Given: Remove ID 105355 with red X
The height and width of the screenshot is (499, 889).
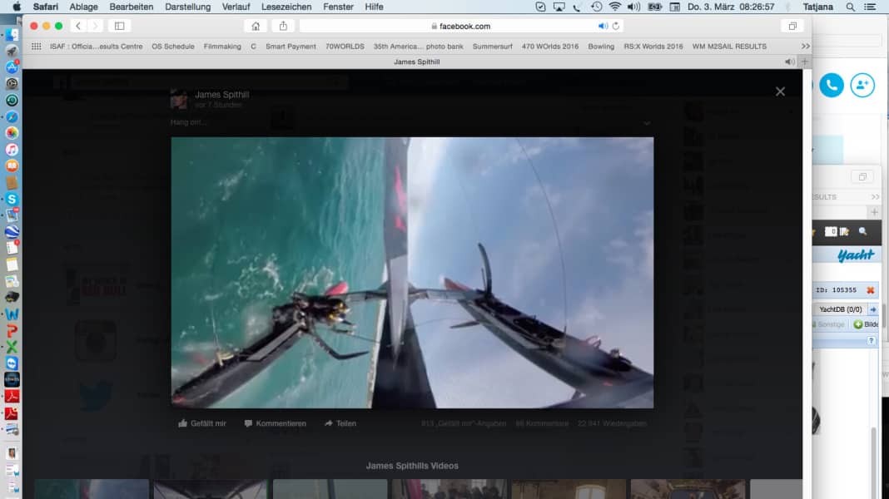Looking at the screenshot, I should tap(871, 290).
